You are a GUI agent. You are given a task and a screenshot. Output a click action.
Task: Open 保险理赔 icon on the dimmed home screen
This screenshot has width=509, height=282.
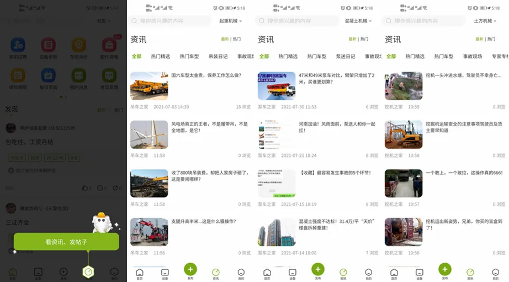(x=18, y=75)
